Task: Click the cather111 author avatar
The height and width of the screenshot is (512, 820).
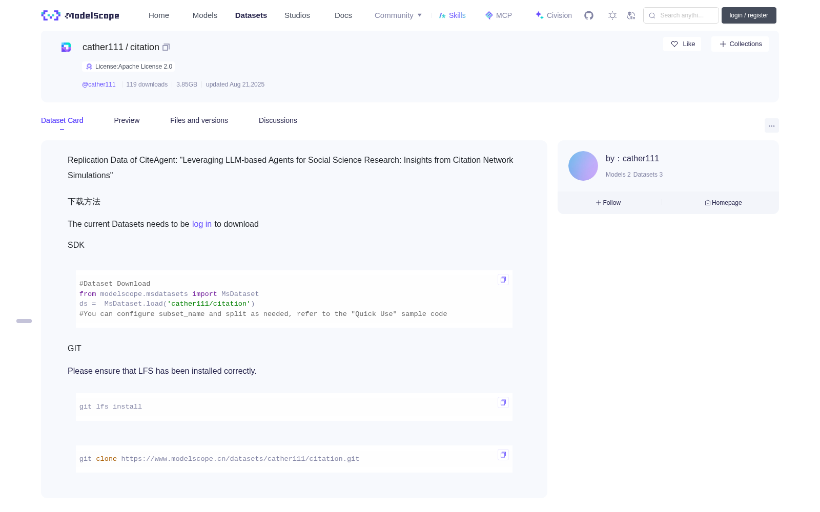Action: [583, 166]
